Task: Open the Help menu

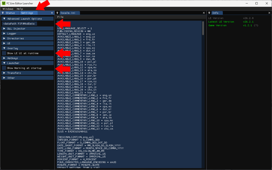Action: (20, 9)
